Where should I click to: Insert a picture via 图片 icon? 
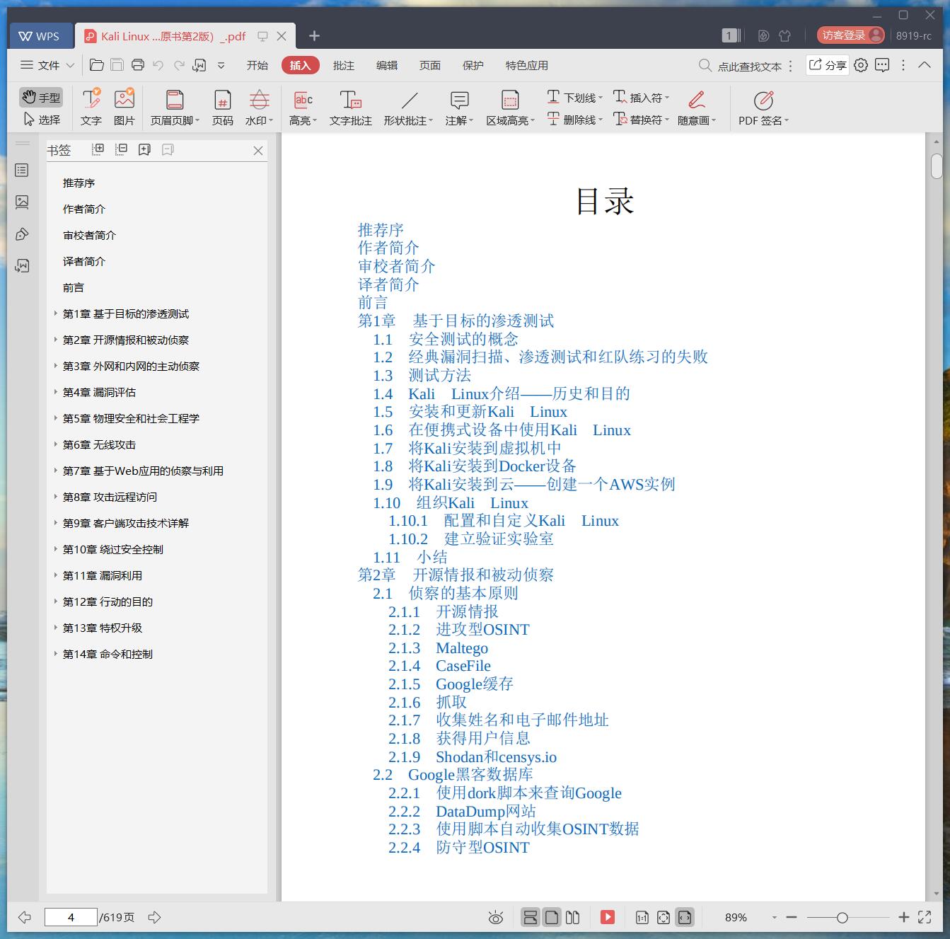(x=124, y=107)
